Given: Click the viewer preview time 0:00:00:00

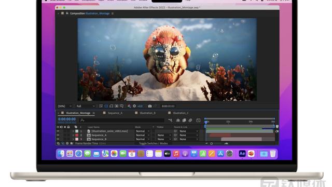Looking at the screenshot, I should coord(168,106).
